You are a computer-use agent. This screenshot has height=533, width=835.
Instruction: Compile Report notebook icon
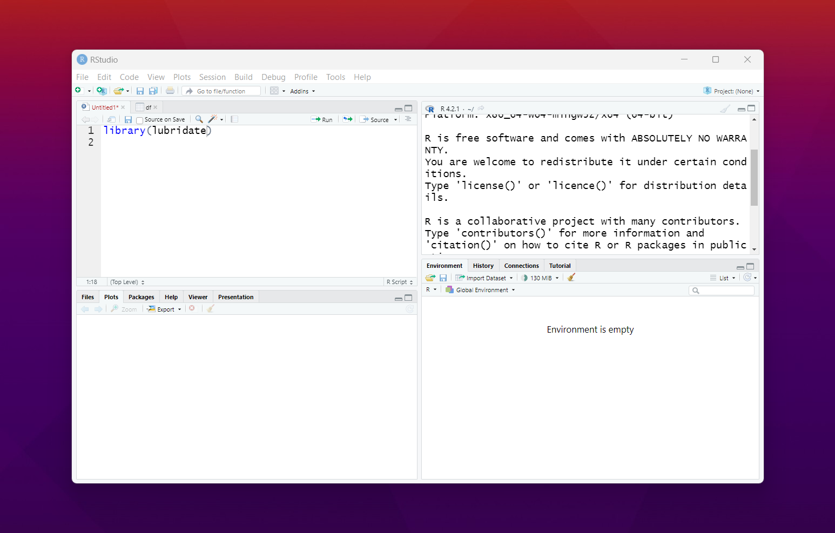pyautogui.click(x=234, y=119)
